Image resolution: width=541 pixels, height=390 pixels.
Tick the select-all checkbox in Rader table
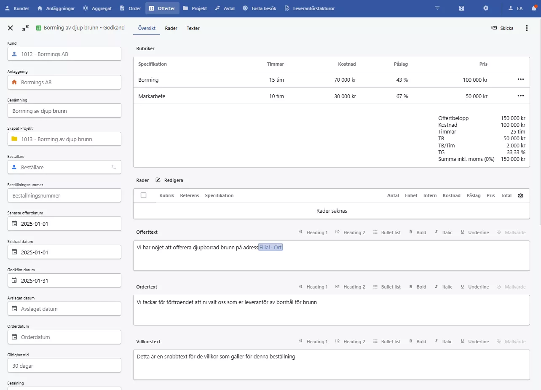click(x=144, y=195)
